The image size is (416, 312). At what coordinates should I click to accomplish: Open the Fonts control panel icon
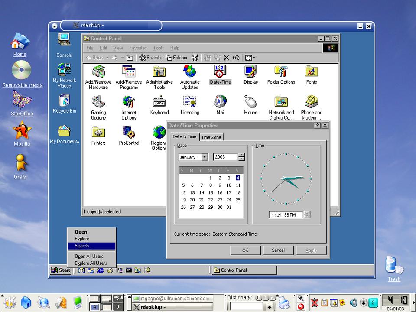(x=311, y=71)
